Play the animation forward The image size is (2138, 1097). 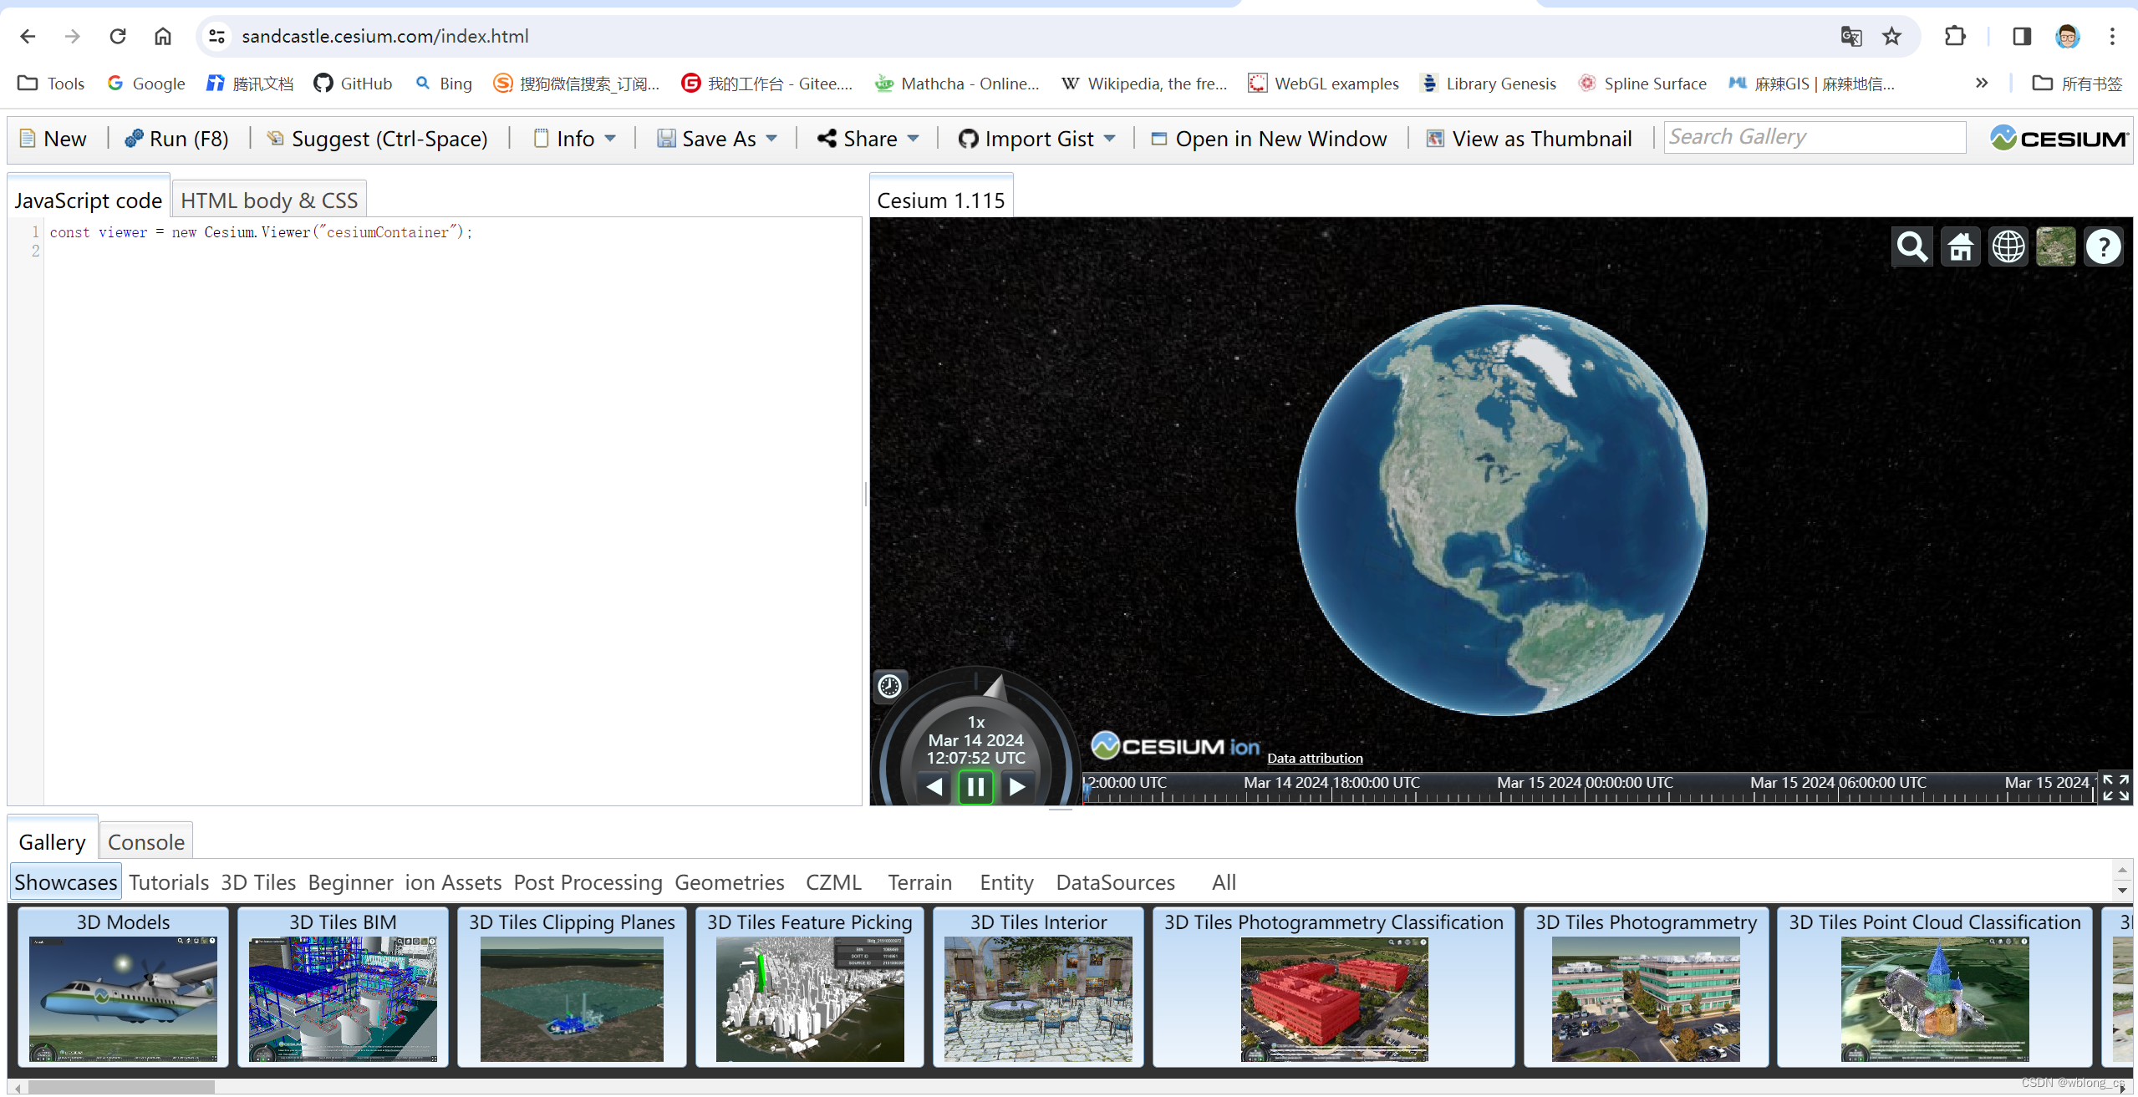[1016, 785]
